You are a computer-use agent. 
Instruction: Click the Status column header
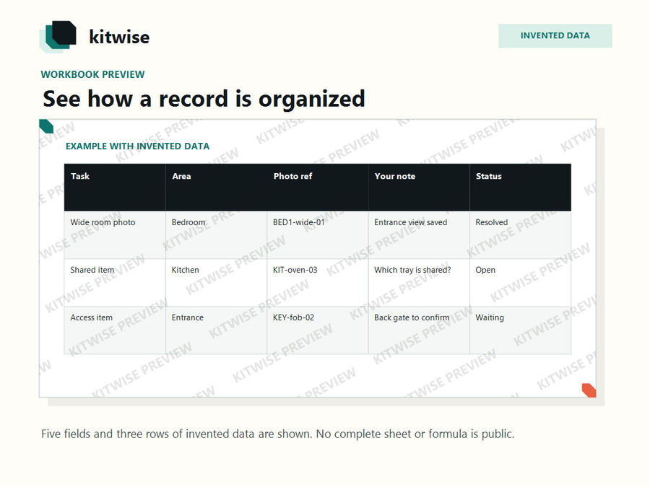[520, 187]
